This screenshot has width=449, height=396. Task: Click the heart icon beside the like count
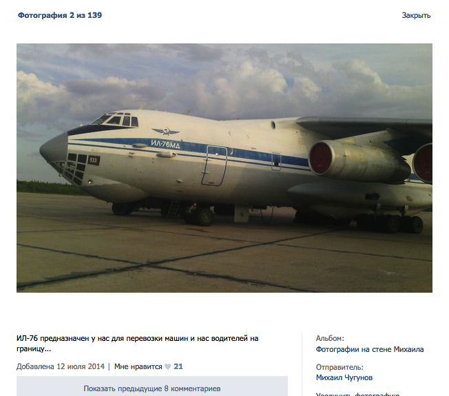point(168,366)
